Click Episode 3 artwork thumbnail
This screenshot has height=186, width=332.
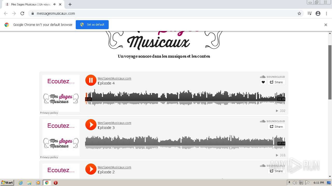tap(61, 138)
